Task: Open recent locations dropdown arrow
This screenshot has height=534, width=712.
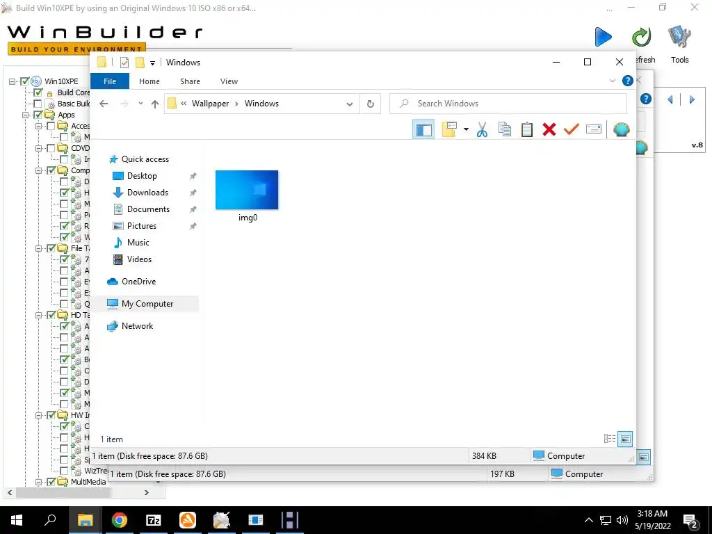Action: point(140,104)
